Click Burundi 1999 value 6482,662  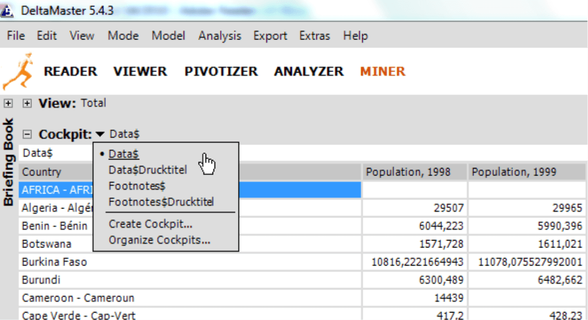(560, 280)
